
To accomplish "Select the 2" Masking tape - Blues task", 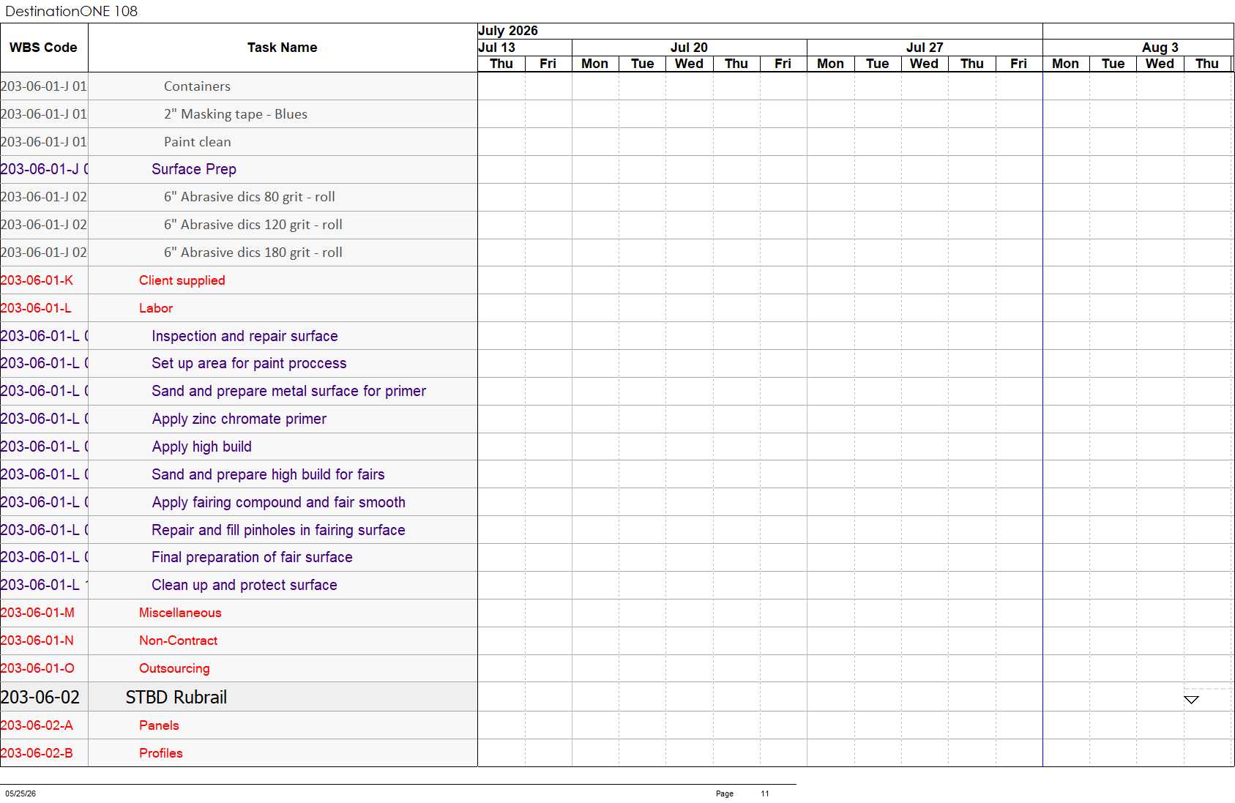I will [235, 114].
